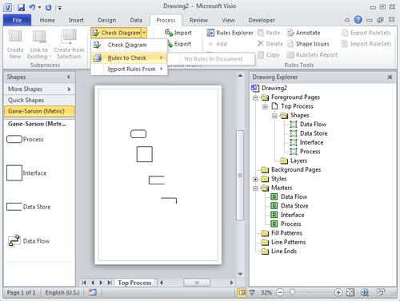The image size is (400, 301).
Task: Expand the Styles folder node
Action: pos(255,179)
